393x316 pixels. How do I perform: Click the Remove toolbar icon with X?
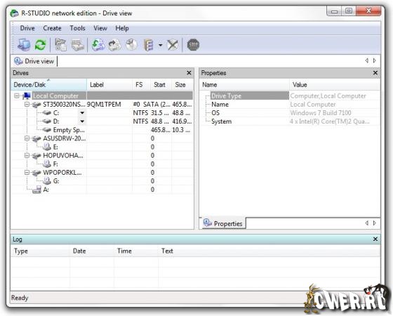(x=173, y=45)
